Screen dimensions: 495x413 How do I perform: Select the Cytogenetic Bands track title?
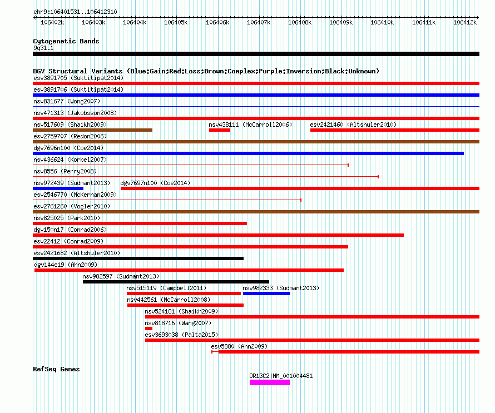66,41
